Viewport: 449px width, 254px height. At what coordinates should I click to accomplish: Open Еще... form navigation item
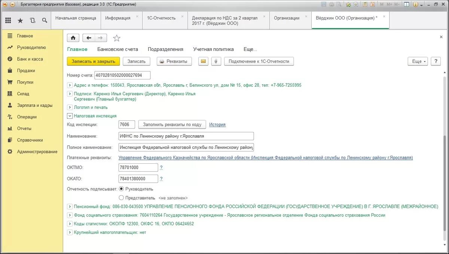point(250,49)
